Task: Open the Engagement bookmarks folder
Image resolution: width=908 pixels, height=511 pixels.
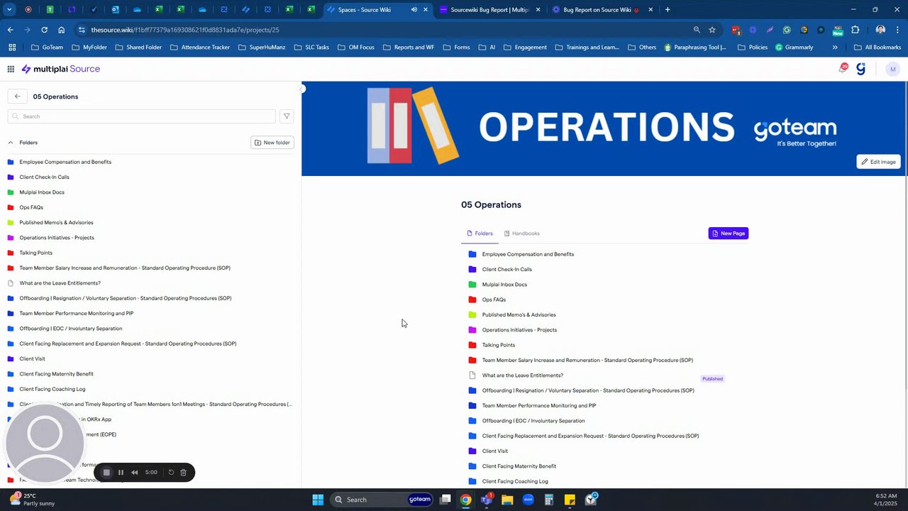Action: (525, 48)
